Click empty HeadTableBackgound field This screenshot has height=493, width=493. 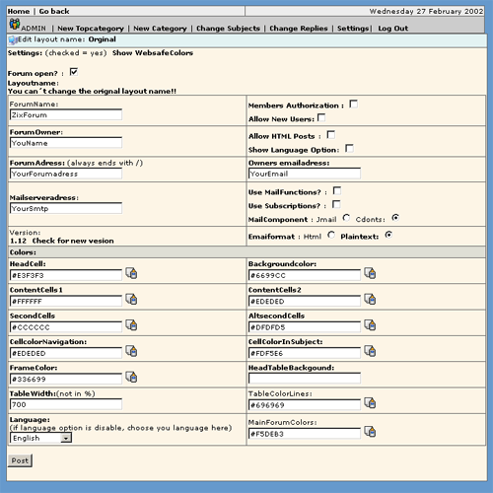click(305, 379)
